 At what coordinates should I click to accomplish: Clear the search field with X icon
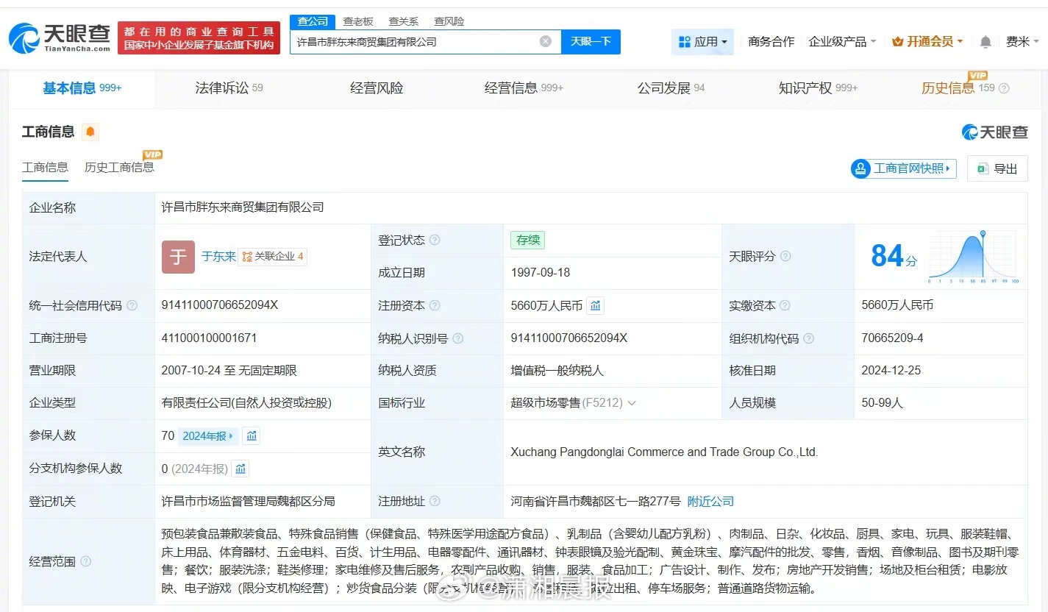point(546,42)
